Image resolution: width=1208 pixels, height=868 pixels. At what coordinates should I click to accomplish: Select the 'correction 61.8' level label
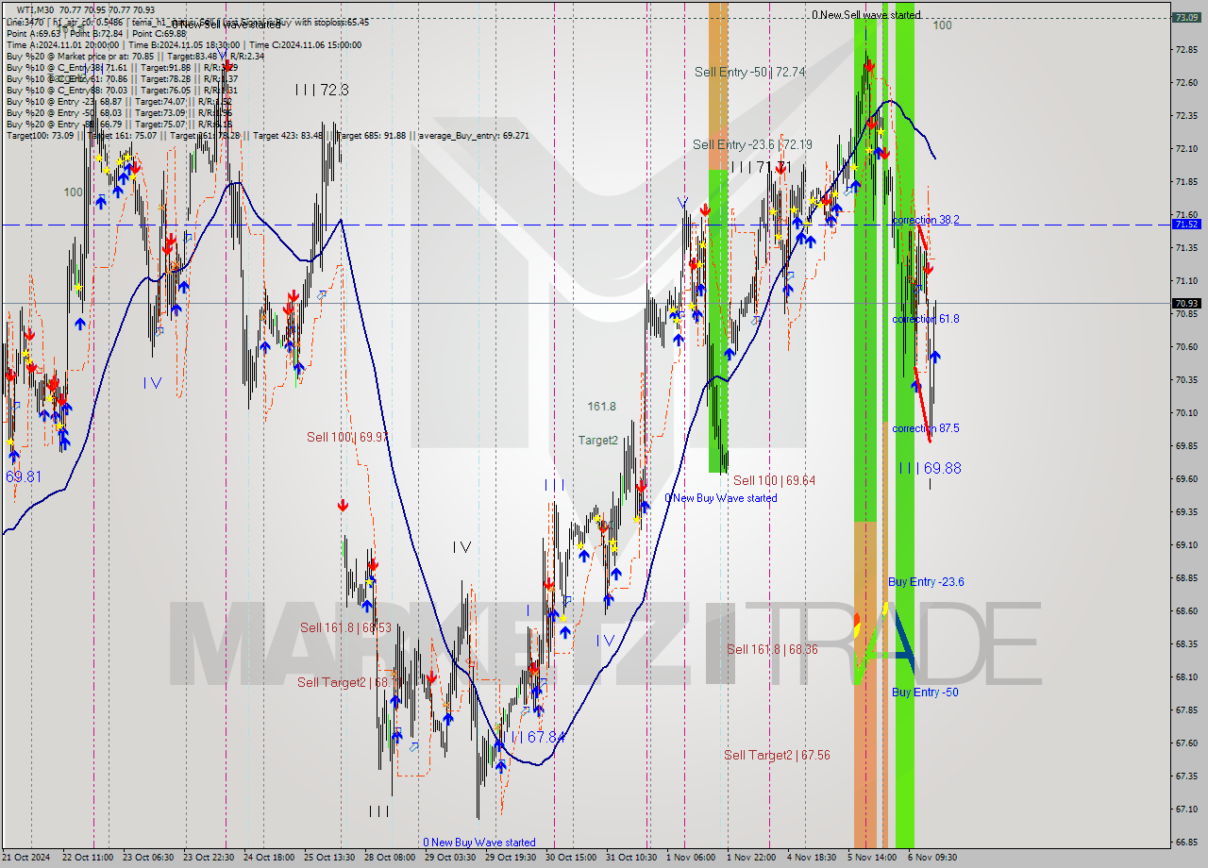click(x=926, y=319)
